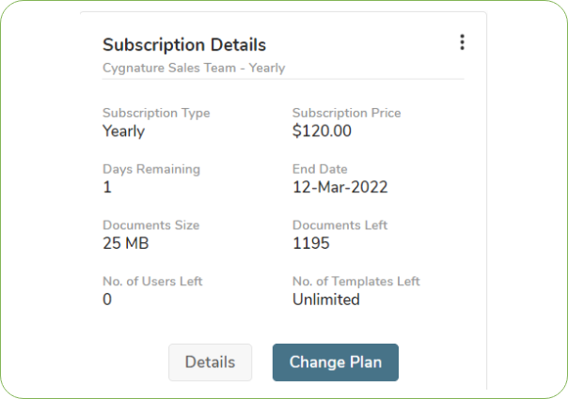The width and height of the screenshot is (568, 399).
Task: Select the 25 MB value
Action: [125, 244]
